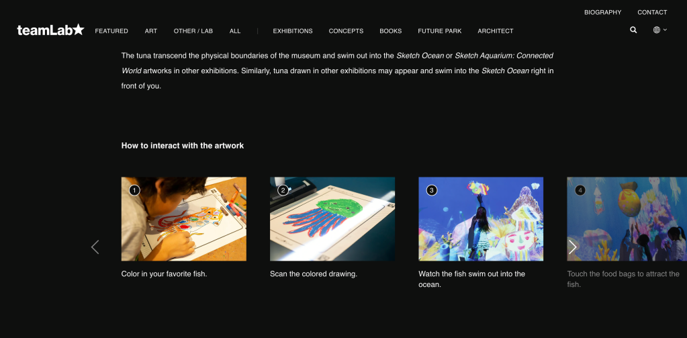Select the EXHIBITIONS nav item
Viewport: 687px width, 338px height.
(x=293, y=31)
